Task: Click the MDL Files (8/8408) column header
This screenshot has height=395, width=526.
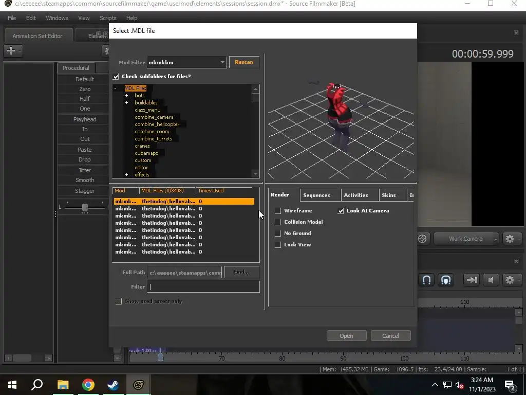Action: click(167, 191)
